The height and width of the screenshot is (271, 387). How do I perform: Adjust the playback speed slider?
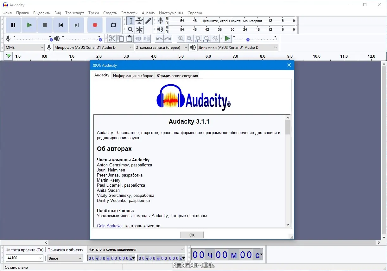(x=255, y=39)
